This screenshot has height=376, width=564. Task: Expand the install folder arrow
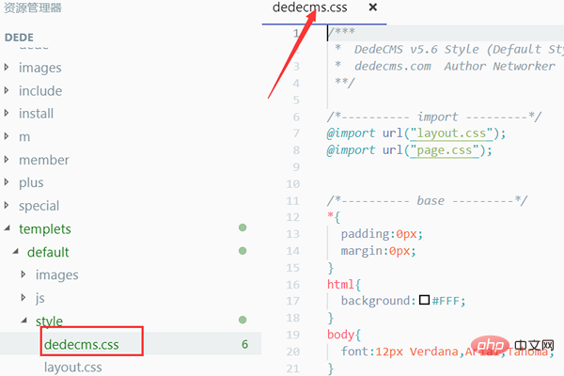(7, 114)
